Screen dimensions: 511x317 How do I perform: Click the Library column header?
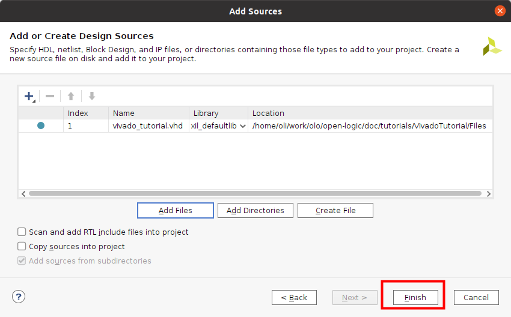pyautogui.click(x=219, y=113)
